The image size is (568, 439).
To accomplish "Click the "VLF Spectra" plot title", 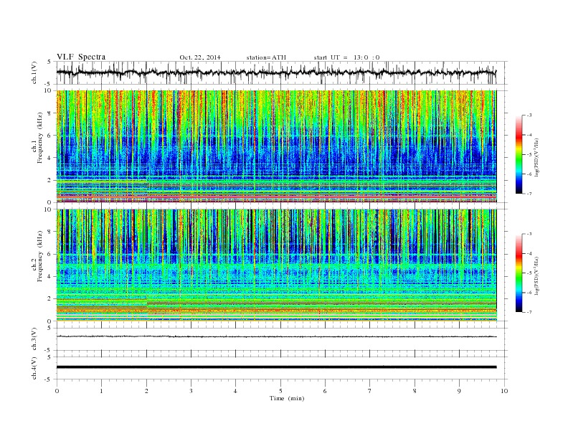I will tap(81, 57).
